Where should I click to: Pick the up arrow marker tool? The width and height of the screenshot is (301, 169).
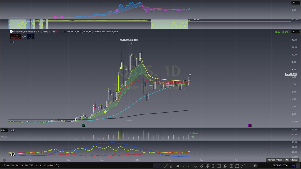coord(195,166)
